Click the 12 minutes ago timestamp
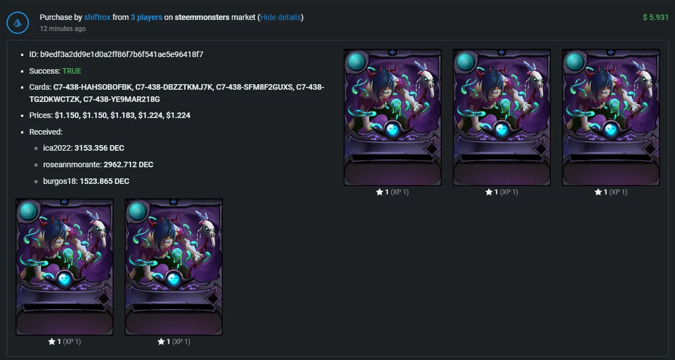Image resolution: width=675 pixels, height=360 pixels. (63, 28)
